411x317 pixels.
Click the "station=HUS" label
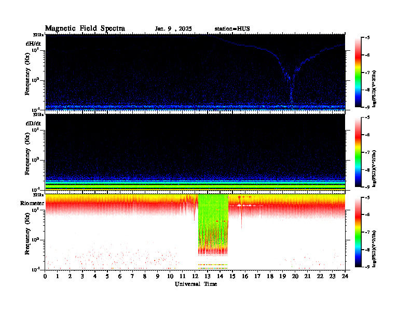tap(232, 29)
